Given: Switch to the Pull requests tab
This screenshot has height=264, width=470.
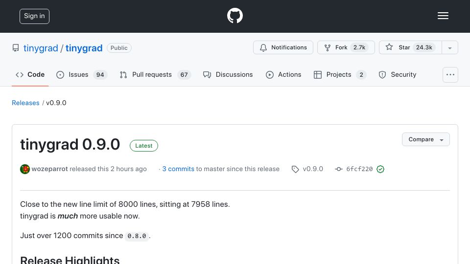Looking at the screenshot, I should click(x=155, y=74).
